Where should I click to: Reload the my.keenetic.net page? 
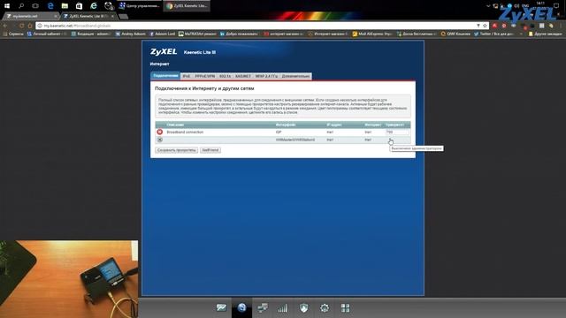tap(21, 26)
